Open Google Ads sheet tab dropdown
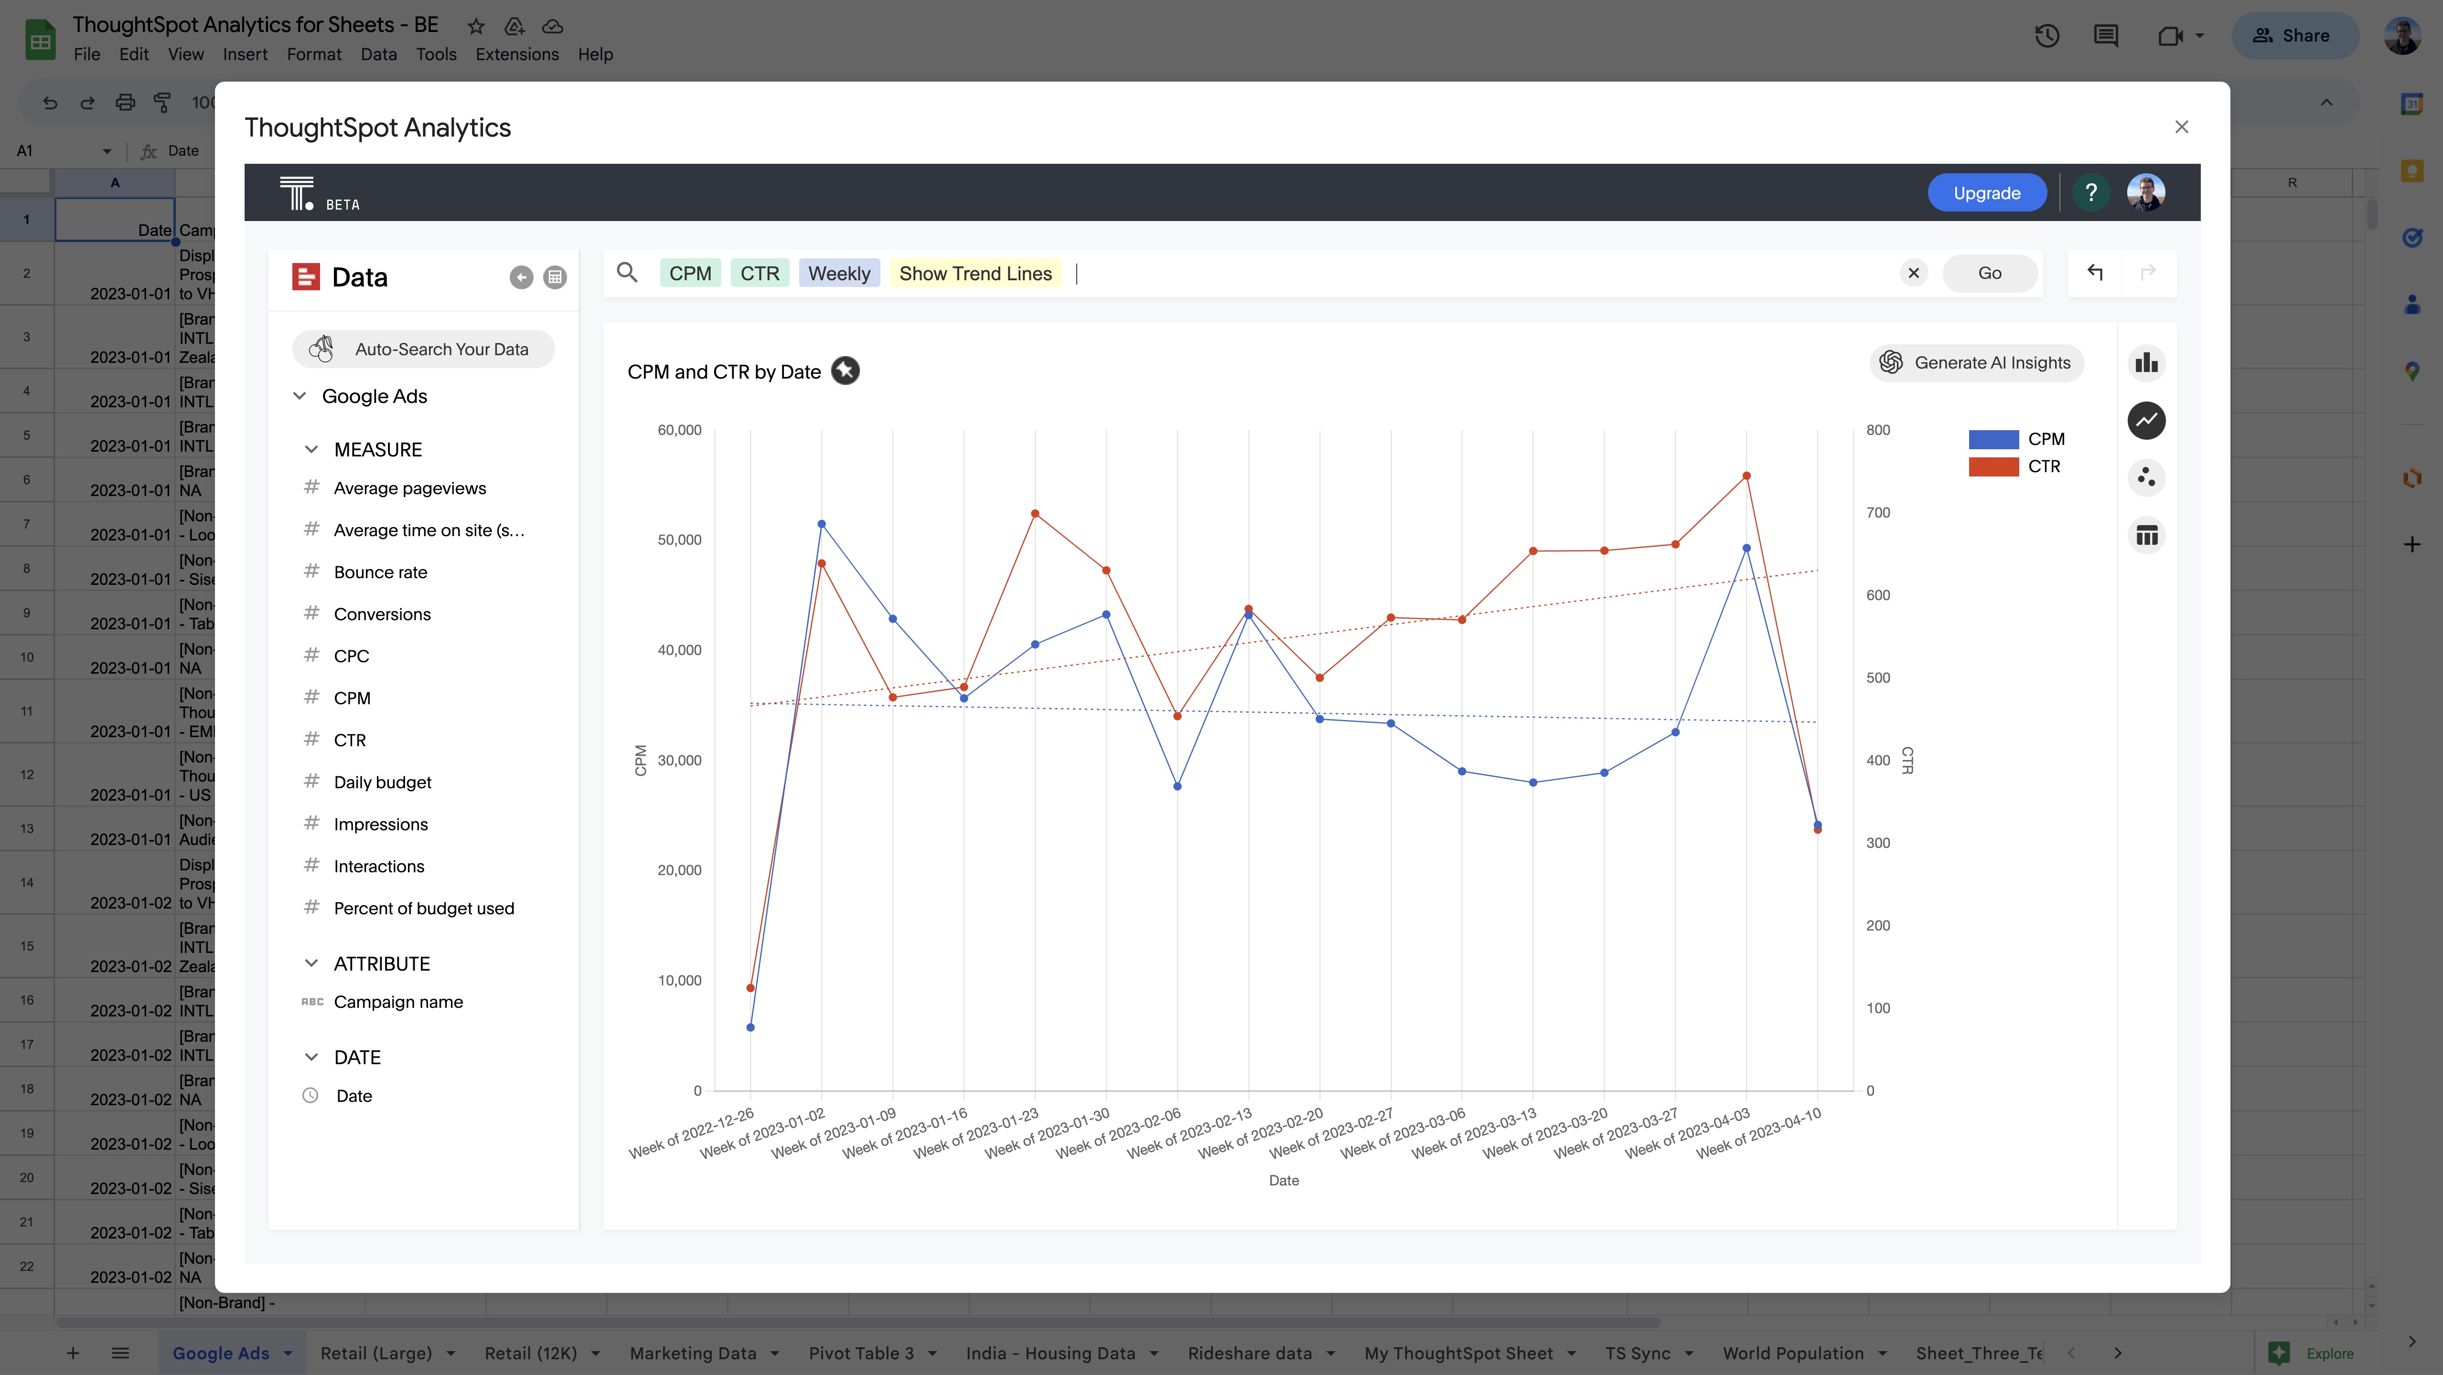 tap(288, 1353)
